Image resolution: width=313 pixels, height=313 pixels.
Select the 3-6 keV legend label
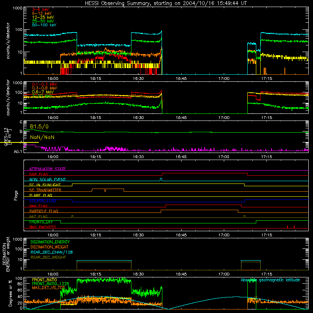point(40,9)
